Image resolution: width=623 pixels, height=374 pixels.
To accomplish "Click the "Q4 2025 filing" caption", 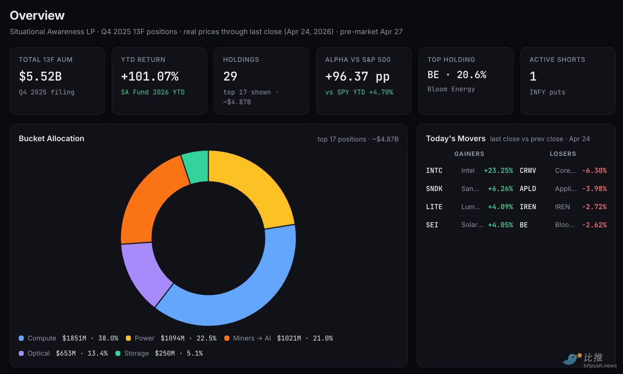I will pyautogui.click(x=47, y=92).
